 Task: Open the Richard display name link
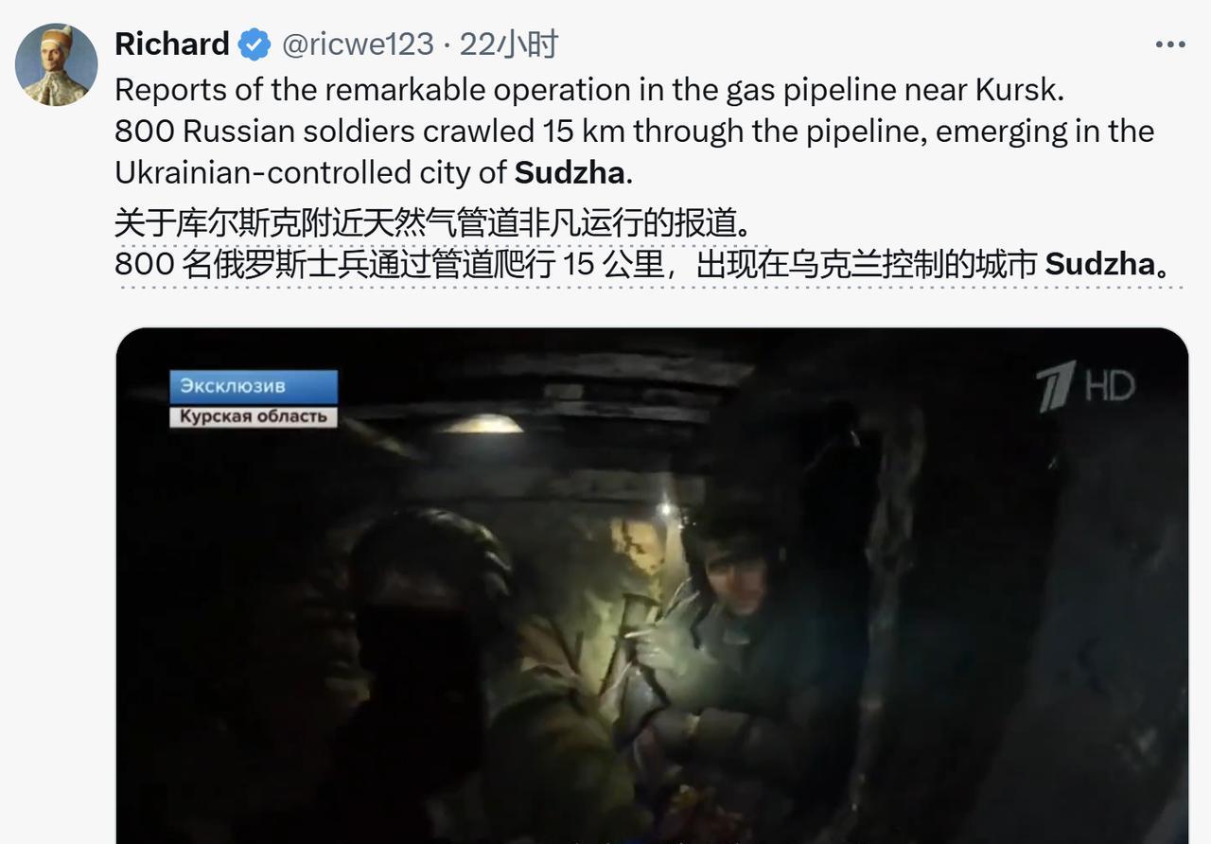(172, 44)
